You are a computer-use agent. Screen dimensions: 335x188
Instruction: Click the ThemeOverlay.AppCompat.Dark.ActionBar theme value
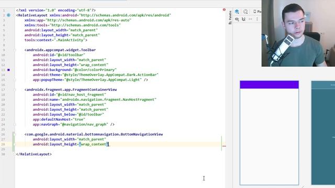(x=110, y=75)
